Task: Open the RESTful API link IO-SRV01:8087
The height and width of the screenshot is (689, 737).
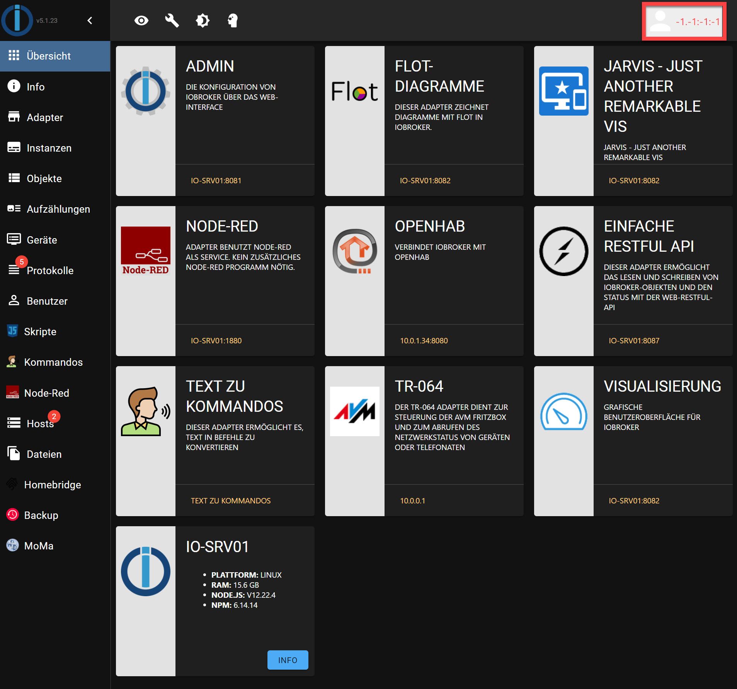Action: 634,341
